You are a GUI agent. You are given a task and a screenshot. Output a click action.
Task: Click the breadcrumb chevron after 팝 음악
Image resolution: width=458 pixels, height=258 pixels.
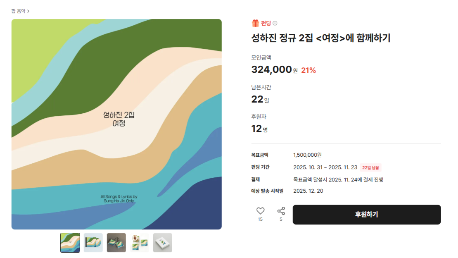(28, 11)
